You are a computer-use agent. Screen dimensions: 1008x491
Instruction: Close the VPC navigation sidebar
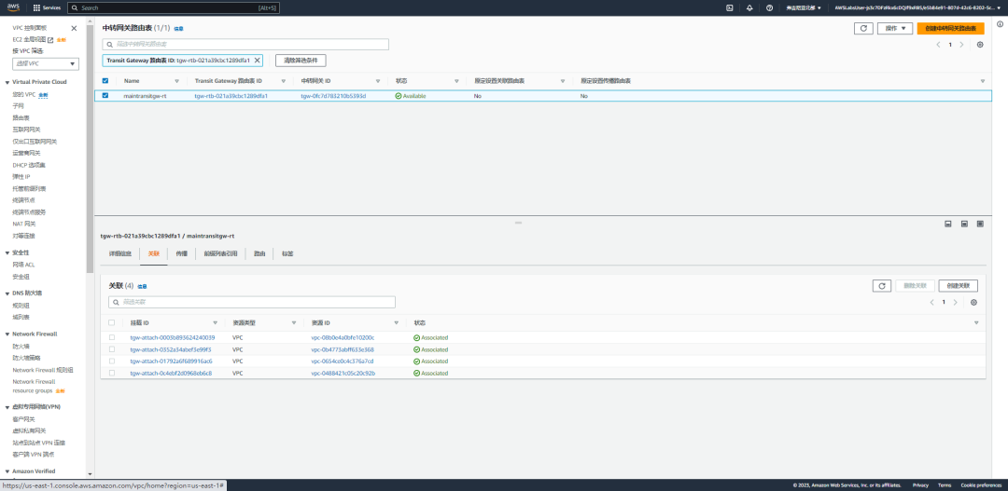click(x=74, y=28)
